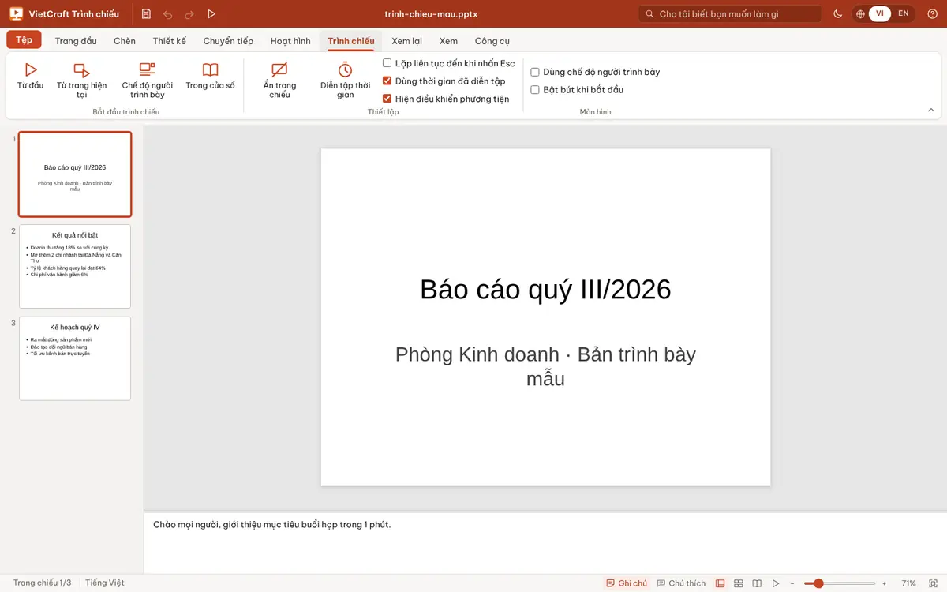The height and width of the screenshot is (592, 947).
Task: Open Chú thích comments pane
Action: coord(681,583)
